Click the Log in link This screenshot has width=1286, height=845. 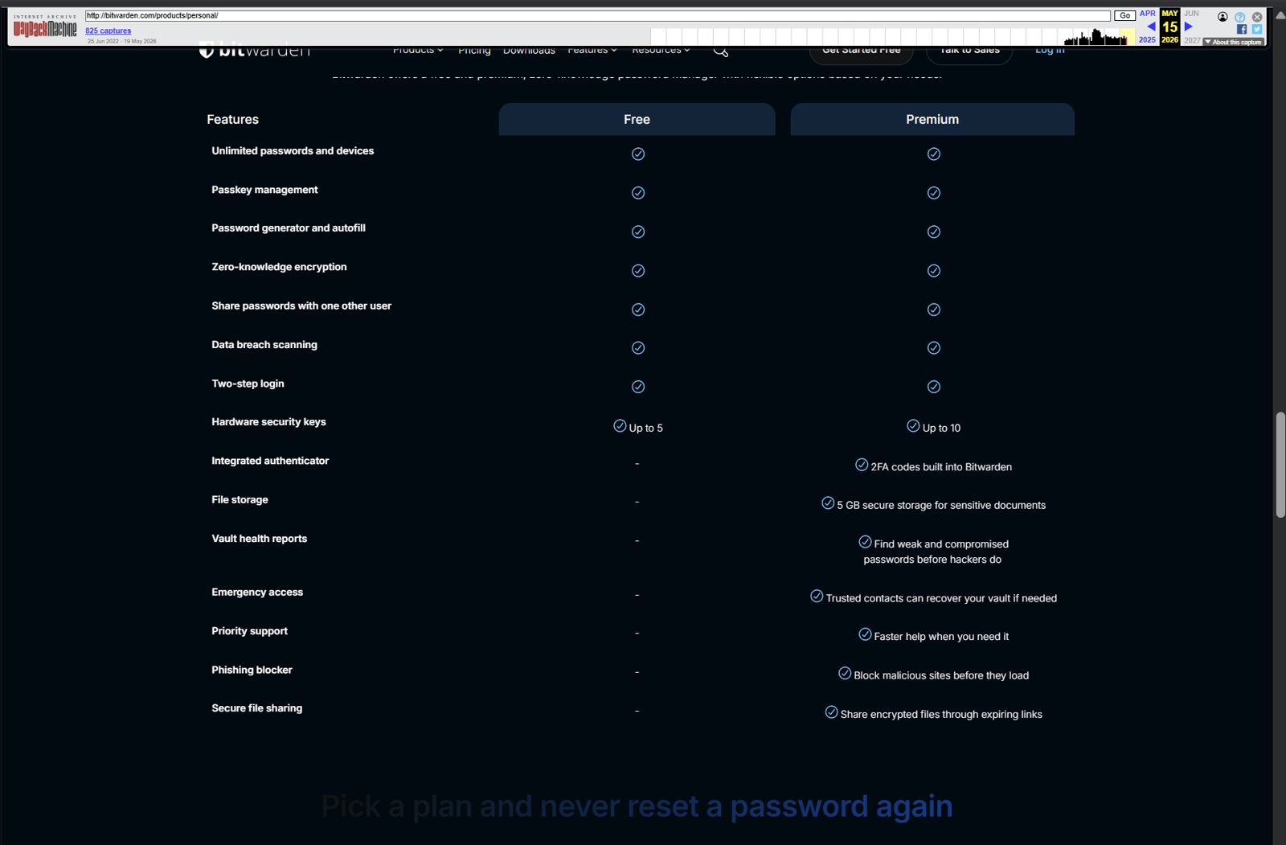[x=1050, y=51]
